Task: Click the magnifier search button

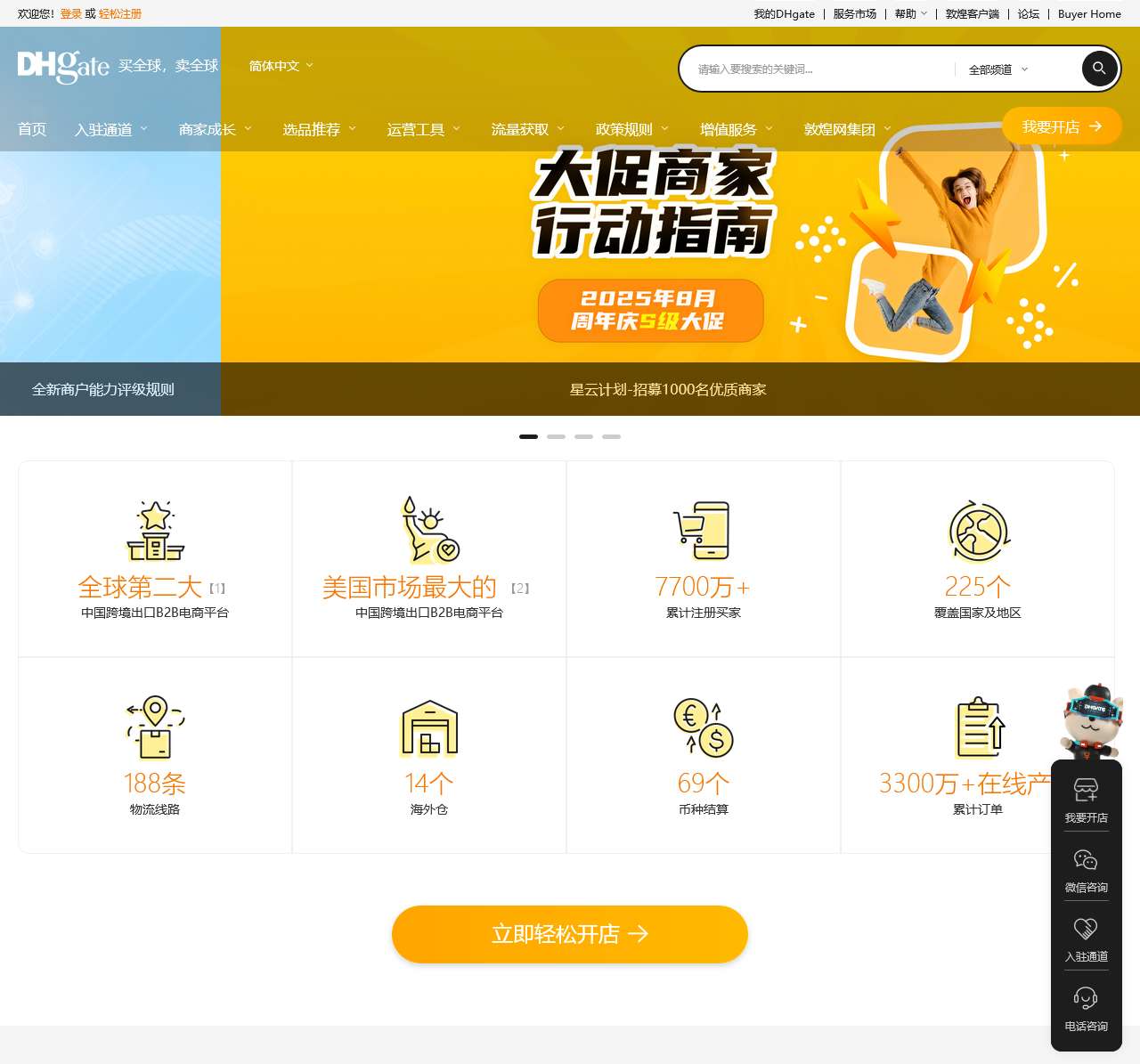Action: (1099, 69)
